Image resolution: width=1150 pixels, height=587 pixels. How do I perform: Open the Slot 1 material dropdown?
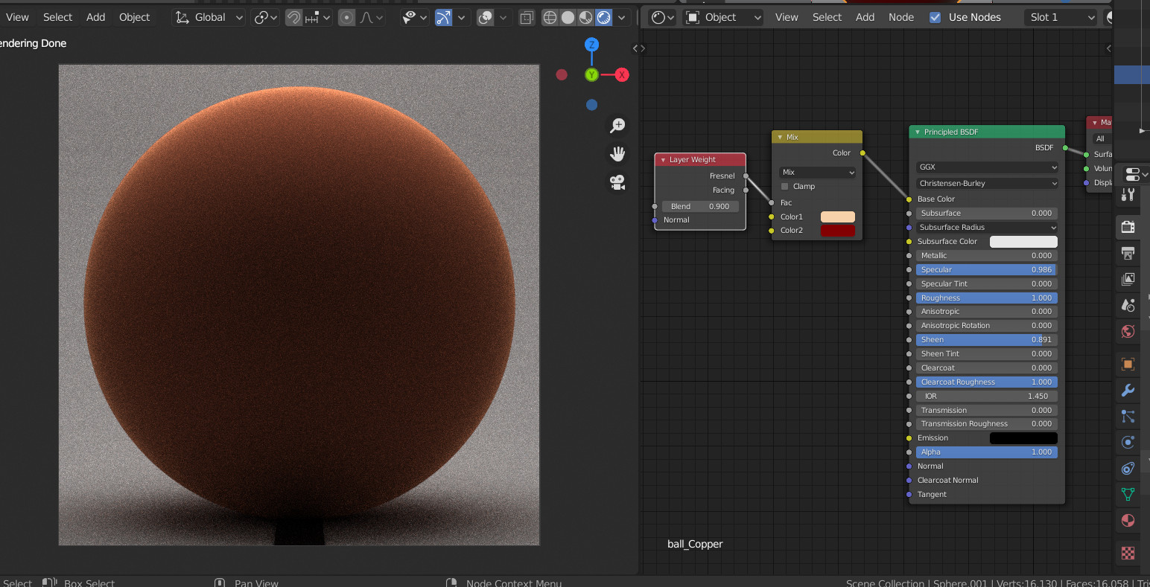[x=1061, y=17]
